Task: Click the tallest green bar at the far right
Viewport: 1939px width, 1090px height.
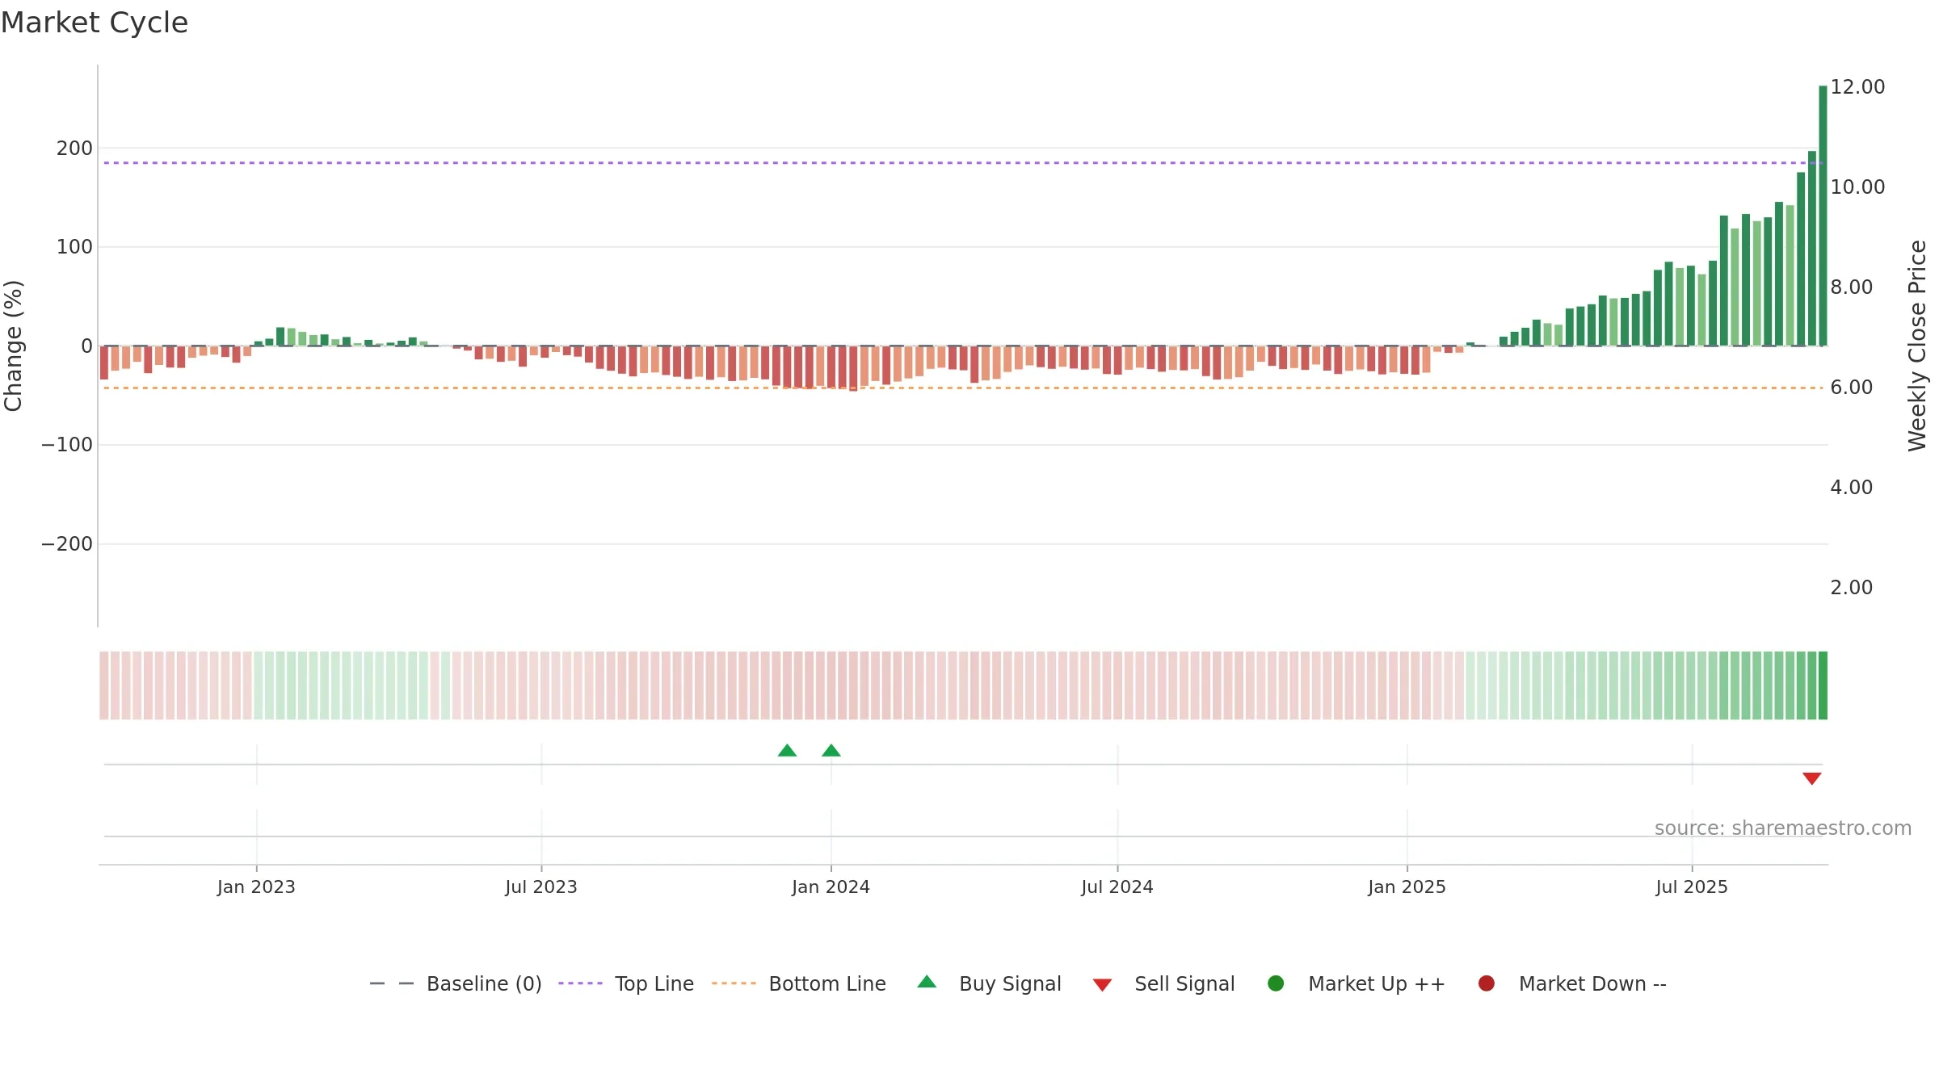Action: click(x=1823, y=216)
